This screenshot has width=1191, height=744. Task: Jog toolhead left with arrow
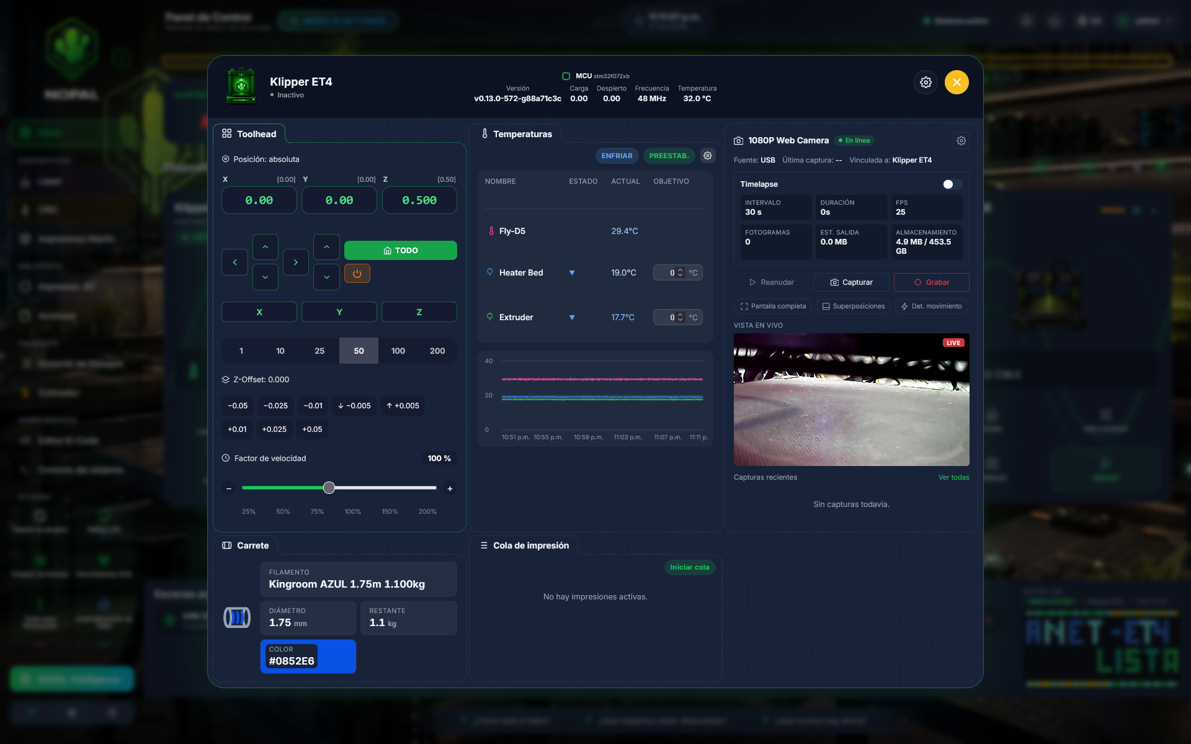pos(234,262)
